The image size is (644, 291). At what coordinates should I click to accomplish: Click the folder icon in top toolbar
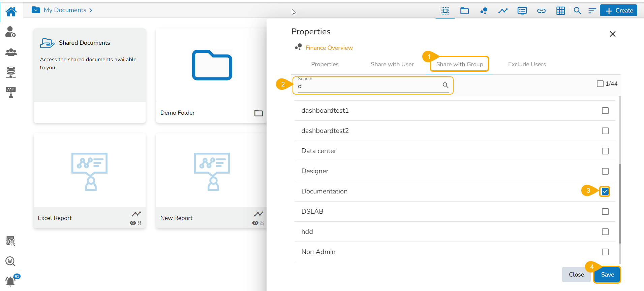pos(464,11)
